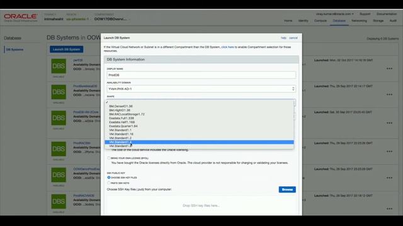Viewport: 403px width, 226px height.
Task: Open the Availability Domain dropdown
Action: point(201,89)
